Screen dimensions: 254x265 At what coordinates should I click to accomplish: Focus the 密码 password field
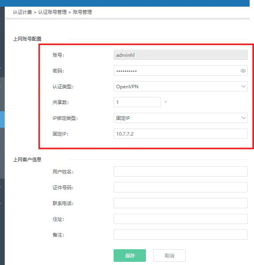pyautogui.click(x=176, y=71)
